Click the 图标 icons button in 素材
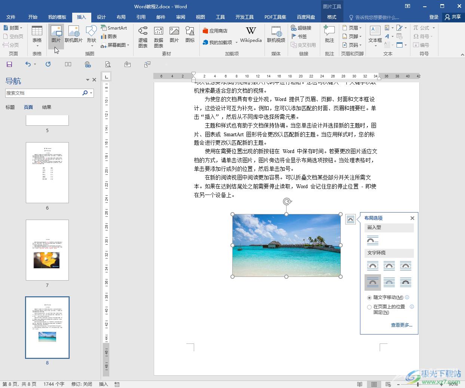This screenshot has height=388, width=465. 190,35
